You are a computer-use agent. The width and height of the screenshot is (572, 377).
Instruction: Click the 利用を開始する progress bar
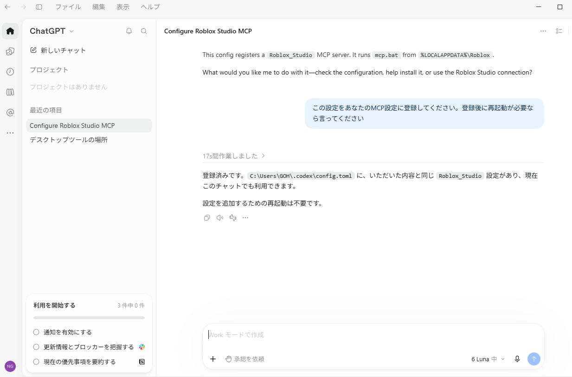click(x=89, y=318)
